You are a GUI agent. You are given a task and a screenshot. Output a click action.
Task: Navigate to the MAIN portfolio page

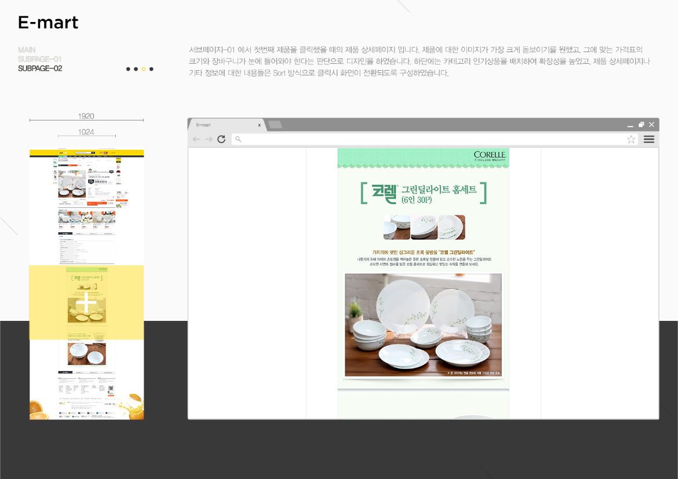[x=26, y=50]
